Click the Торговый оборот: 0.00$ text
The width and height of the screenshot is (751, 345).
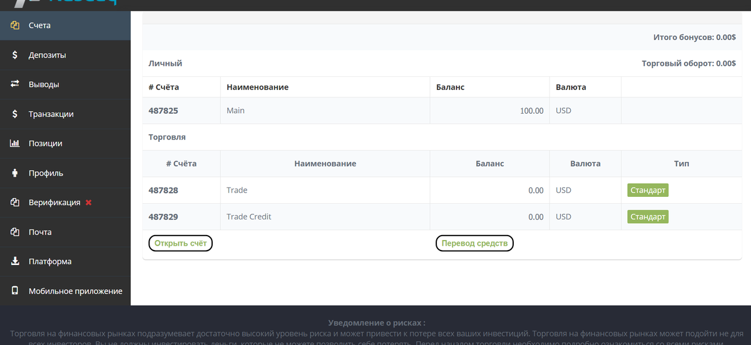pos(688,63)
